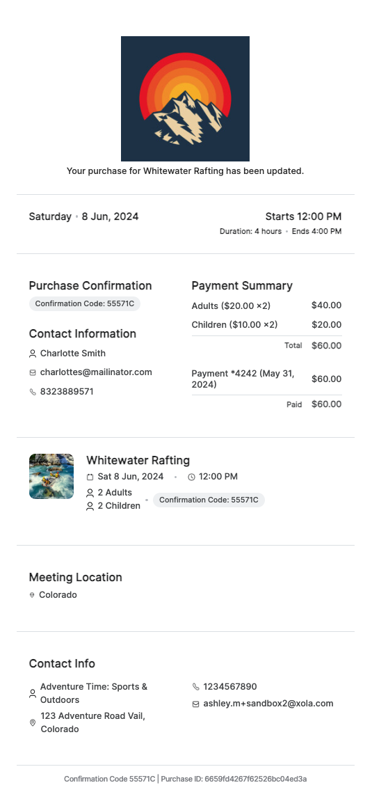This screenshot has width=372, height=792.
Task: Open the Whitewater Rafting thumbnail photo
Action: click(x=51, y=476)
